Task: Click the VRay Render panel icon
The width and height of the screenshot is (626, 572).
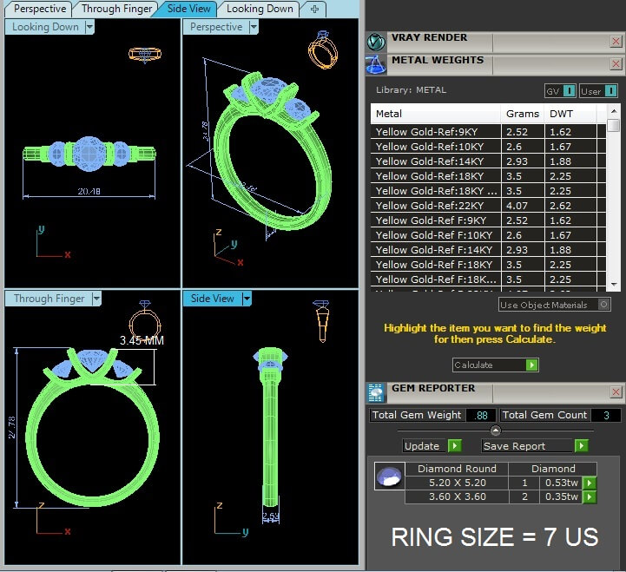Action: [x=376, y=42]
